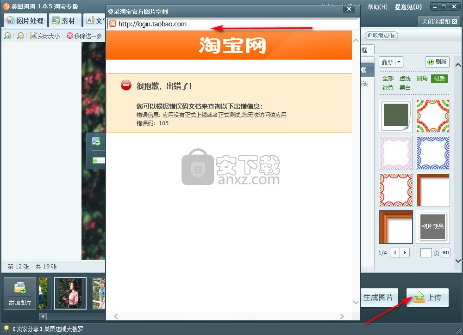The width and height of the screenshot is (463, 335).
Task: Go to next page of frames
Action: pyautogui.click(x=405, y=252)
